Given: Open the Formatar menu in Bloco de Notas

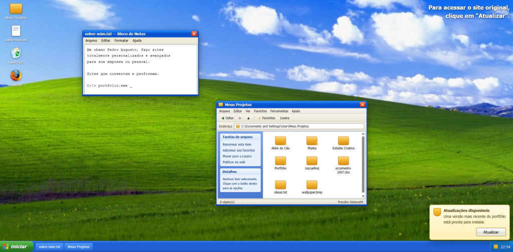Looking at the screenshot, I should pyautogui.click(x=121, y=40).
